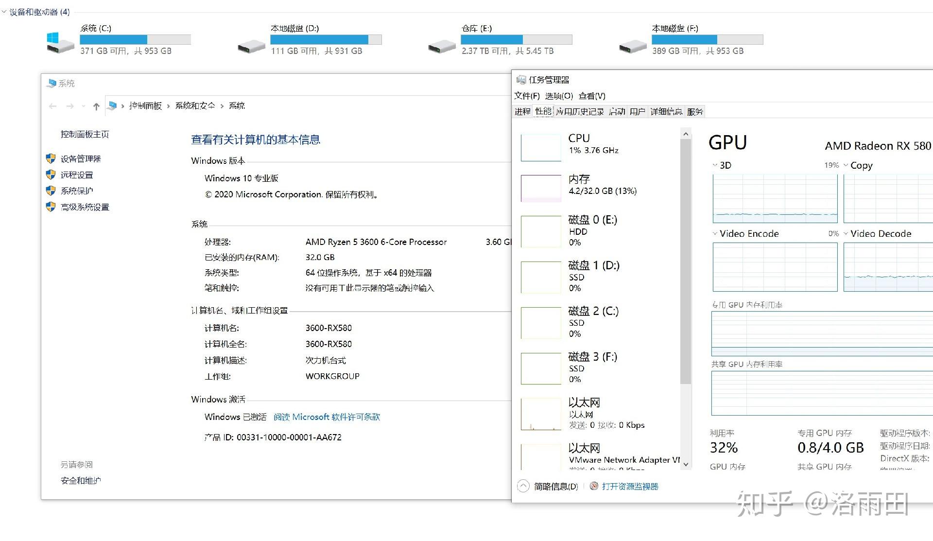
Task: Open the Video Decode engine dropdown
Action: [x=846, y=234]
